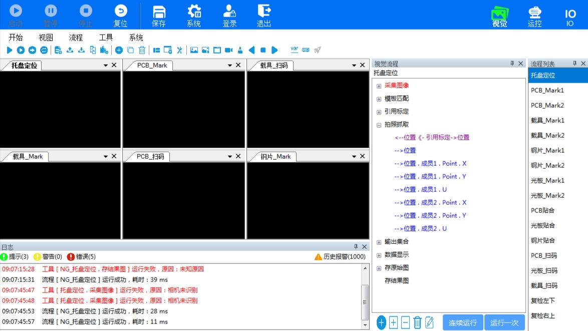Click the log panel vertical scrollbar
588x331 pixels.
pyautogui.click(x=365, y=296)
